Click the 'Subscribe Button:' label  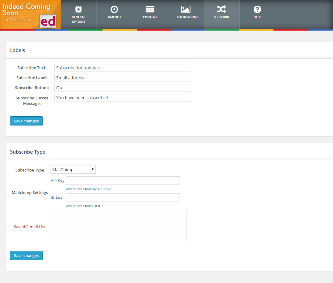pos(32,88)
